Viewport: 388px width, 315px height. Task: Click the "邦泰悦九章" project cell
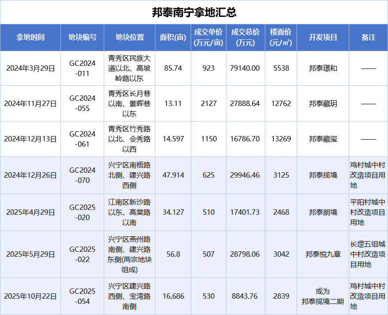pos(323,254)
